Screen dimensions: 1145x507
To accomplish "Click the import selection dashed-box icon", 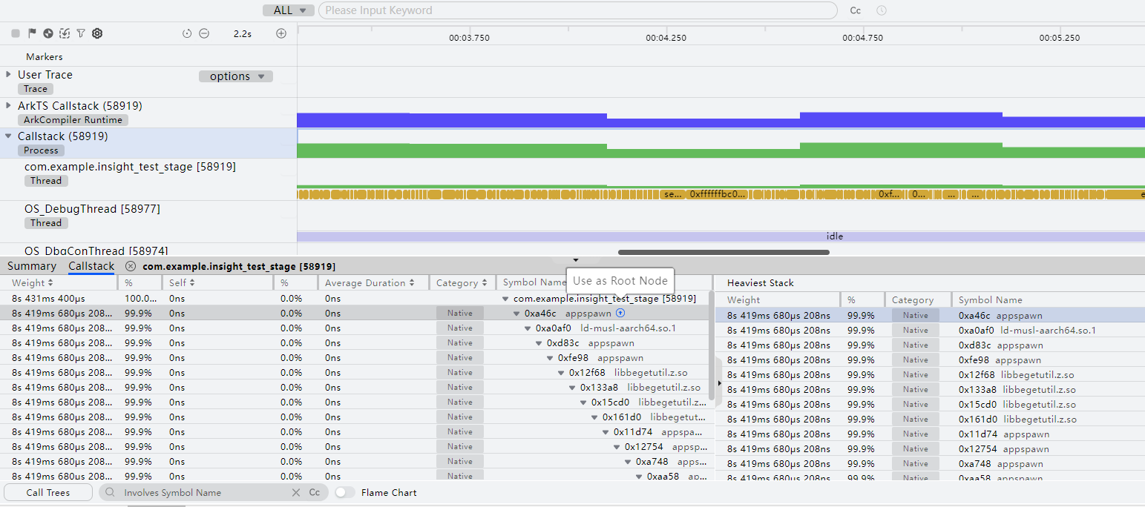I will coord(65,33).
